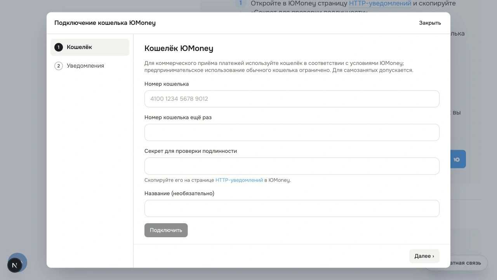Image resolution: width=497 pixels, height=280 pixels.
Task: Select the Кошелёк step in sidebar
Action: 90,47
